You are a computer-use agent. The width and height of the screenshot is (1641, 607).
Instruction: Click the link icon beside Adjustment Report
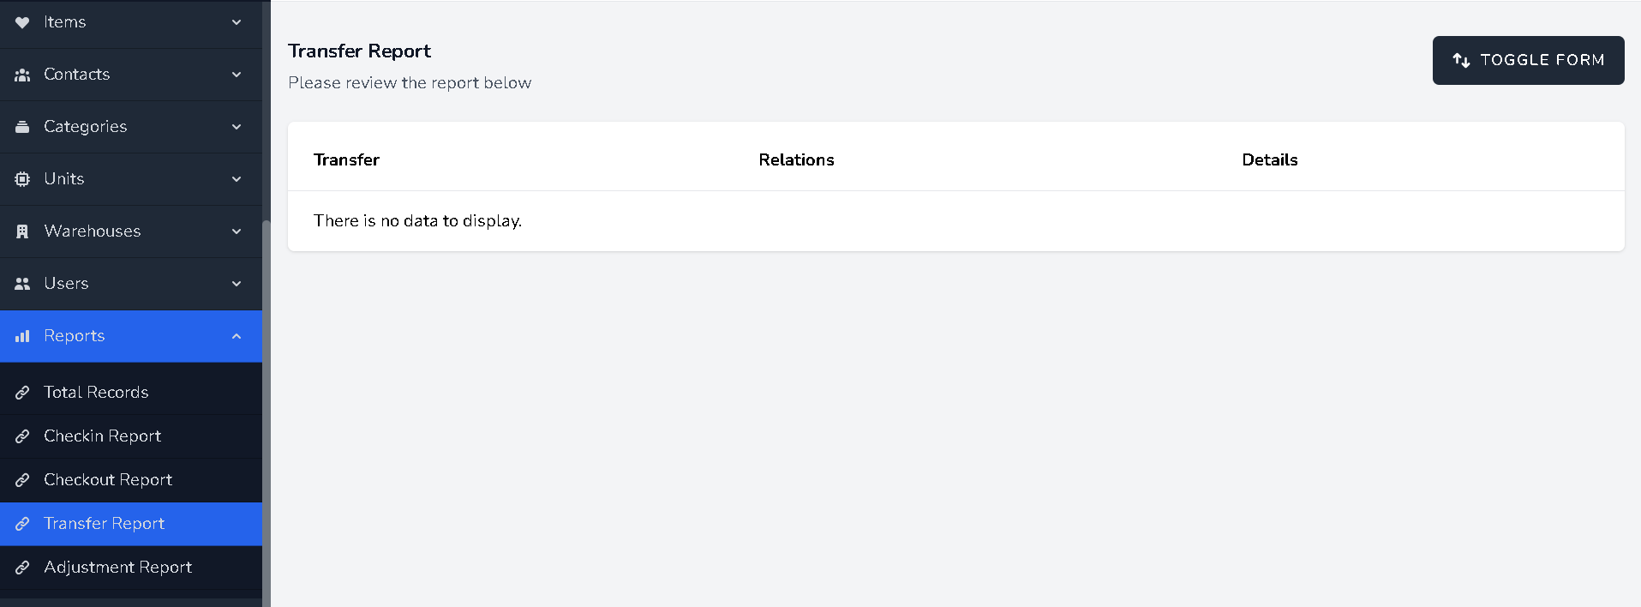click(x=23, y=568)
